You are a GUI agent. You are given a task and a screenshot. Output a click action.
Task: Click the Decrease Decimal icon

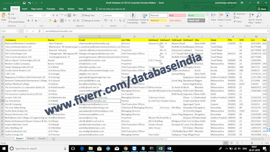[x=124, y=21]
